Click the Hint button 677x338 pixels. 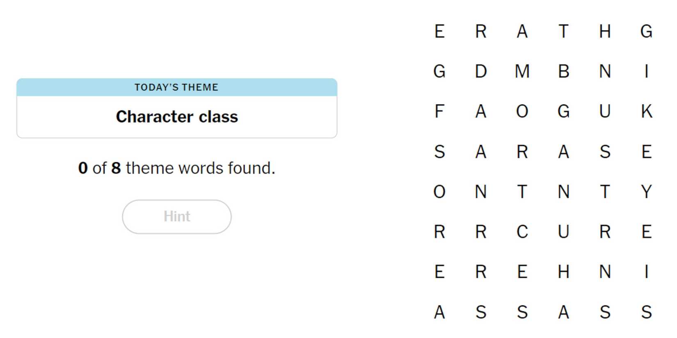(176, 216)
